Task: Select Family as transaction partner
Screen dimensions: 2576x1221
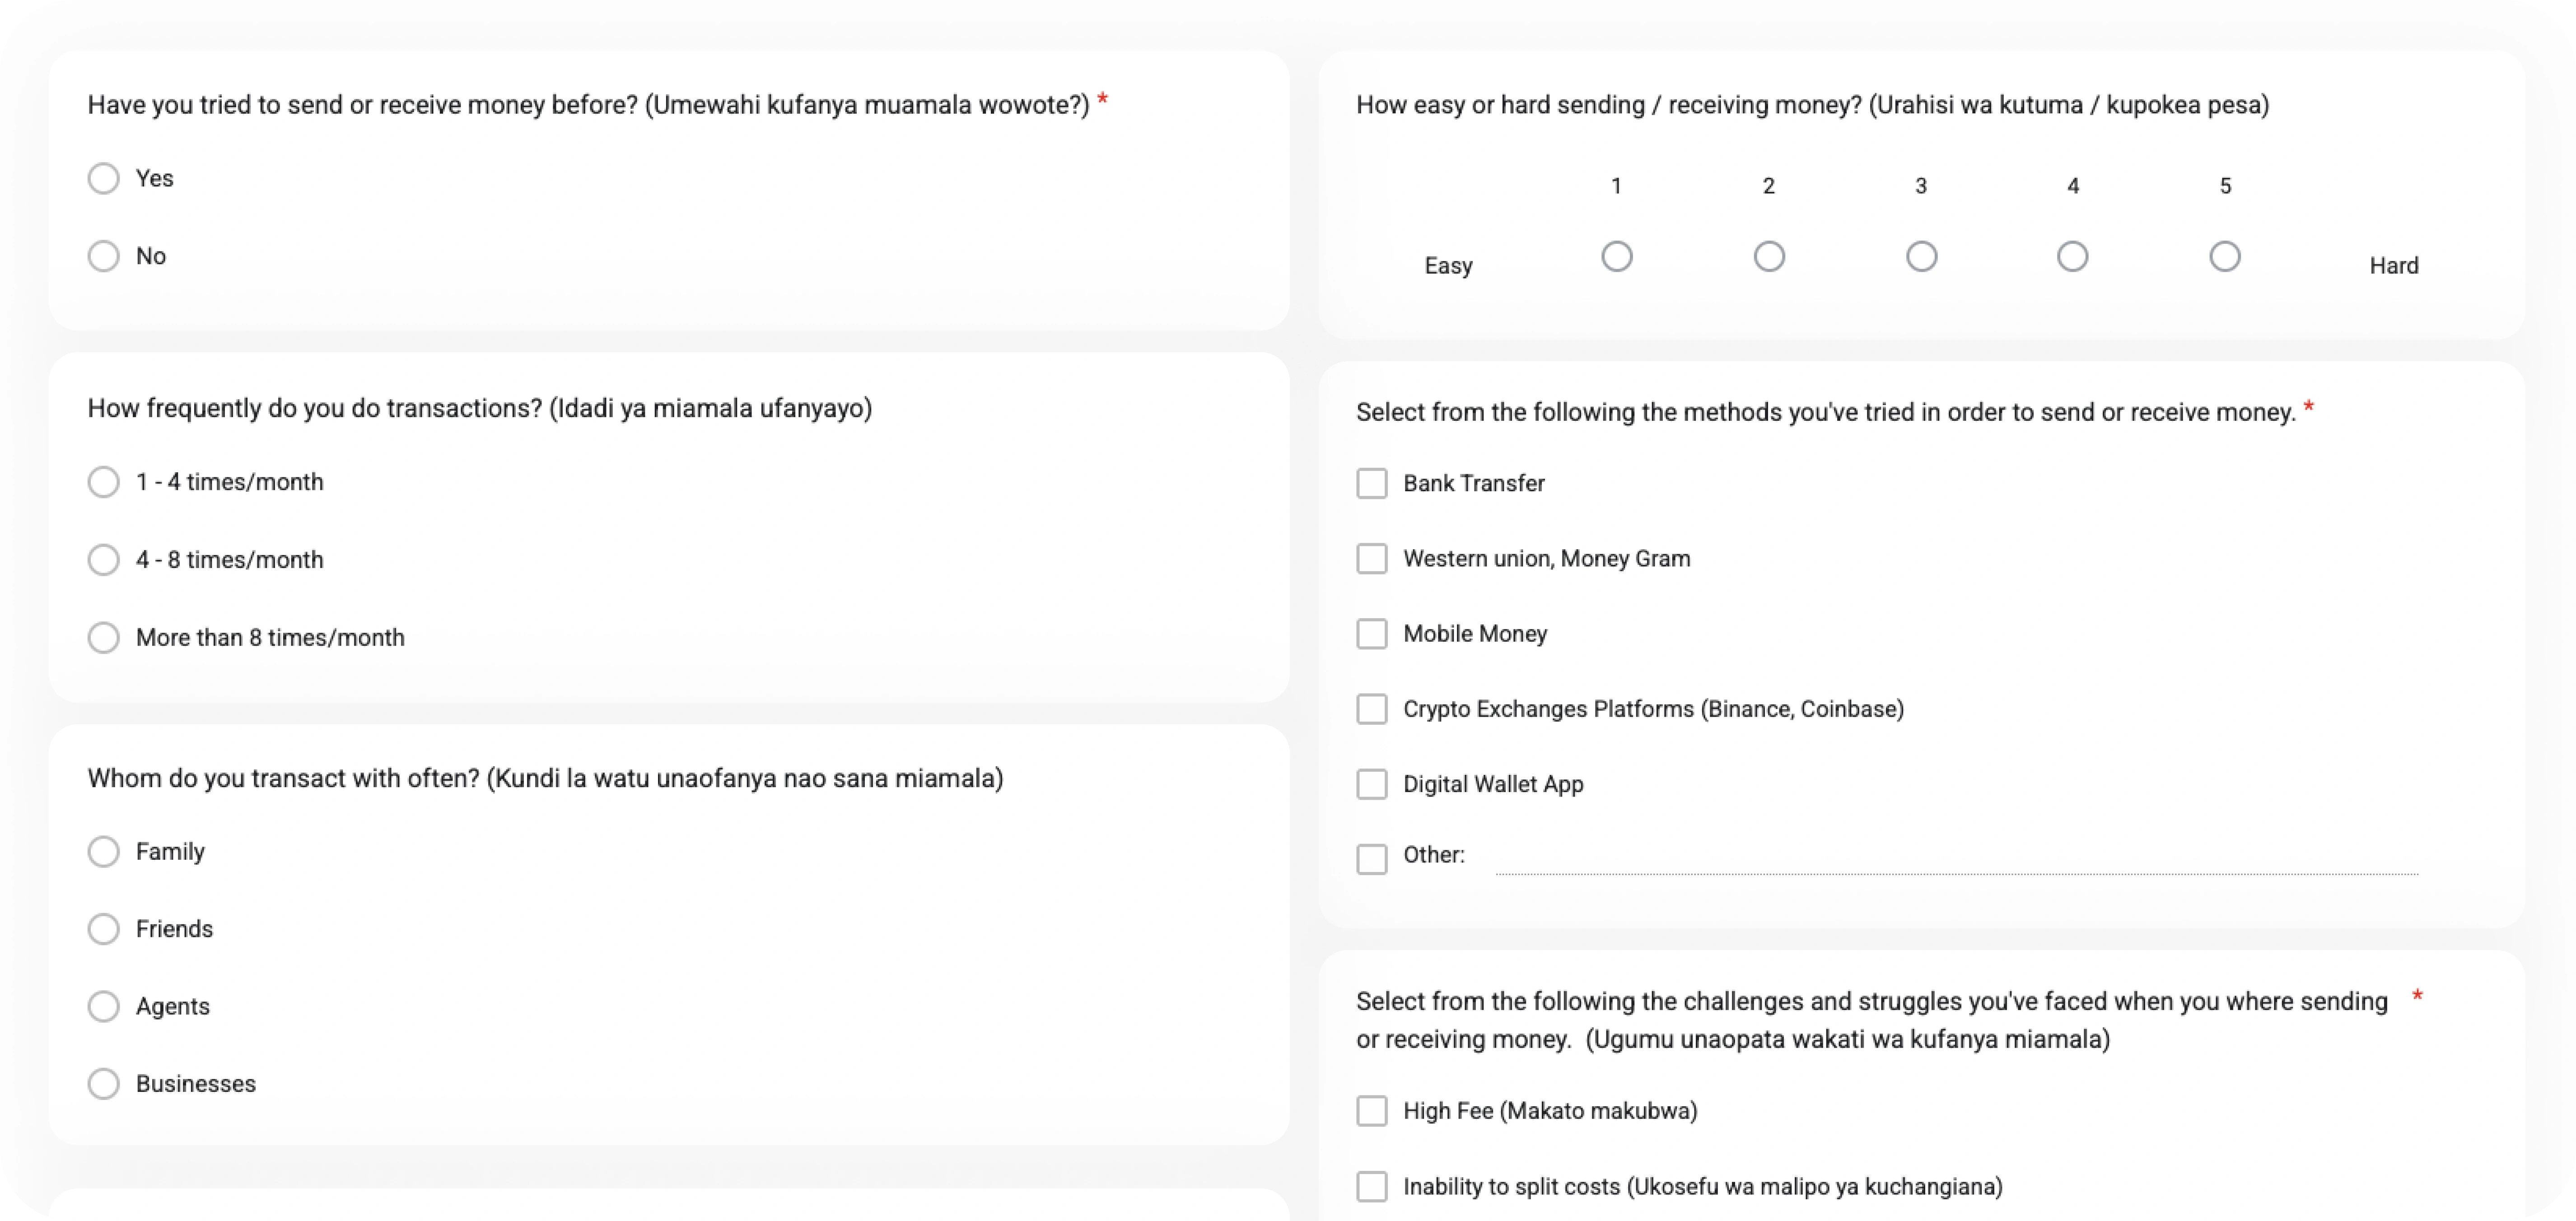Action: [x=103, y=852]
